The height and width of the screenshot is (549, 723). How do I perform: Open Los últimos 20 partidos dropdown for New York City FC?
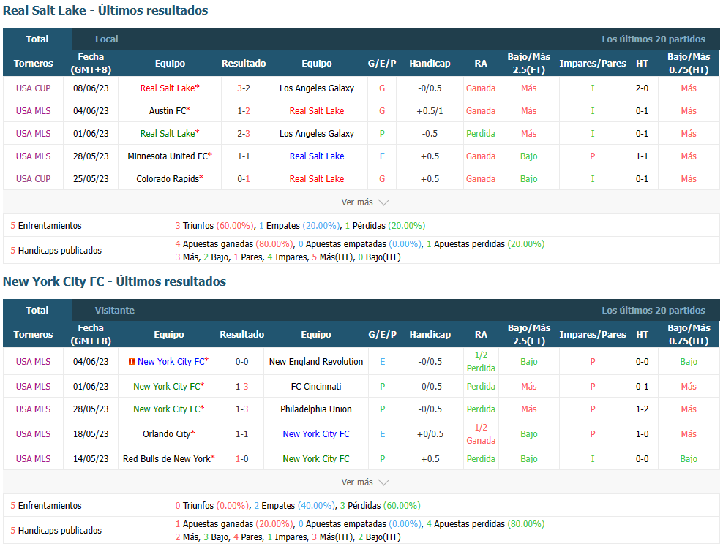coord(653,311)
